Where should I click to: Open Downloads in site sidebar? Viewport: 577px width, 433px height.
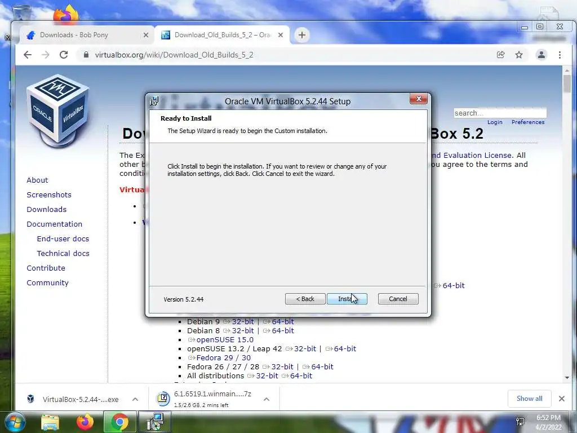pos(46,210)
